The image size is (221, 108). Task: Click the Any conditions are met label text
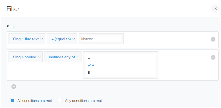pos(83,101)
